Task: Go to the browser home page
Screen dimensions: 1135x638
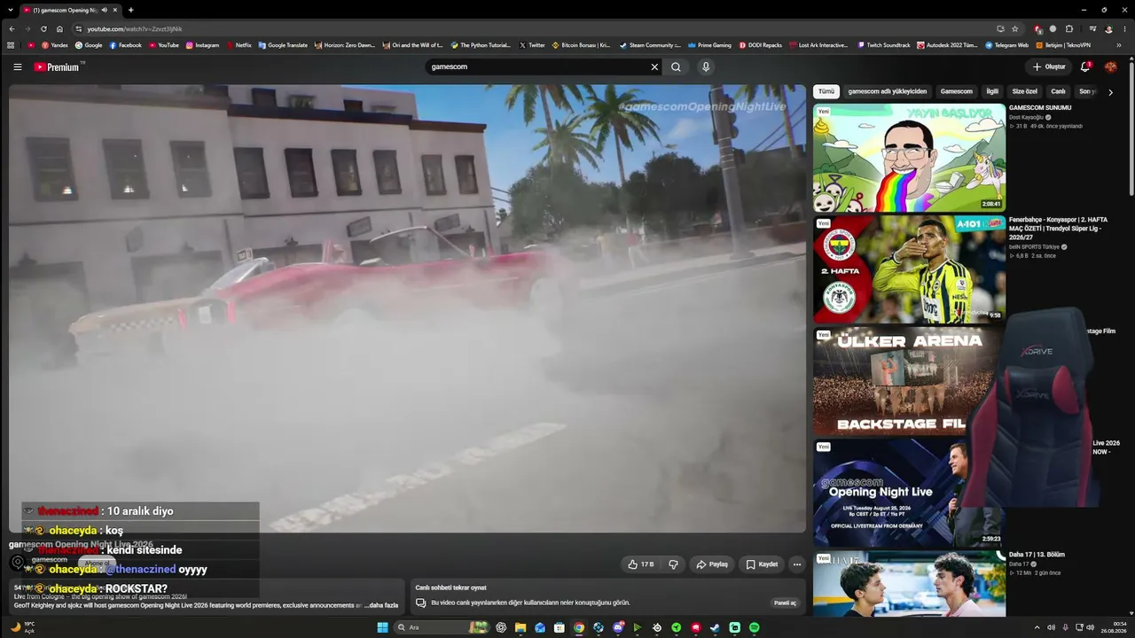Action: click(59, 28)
